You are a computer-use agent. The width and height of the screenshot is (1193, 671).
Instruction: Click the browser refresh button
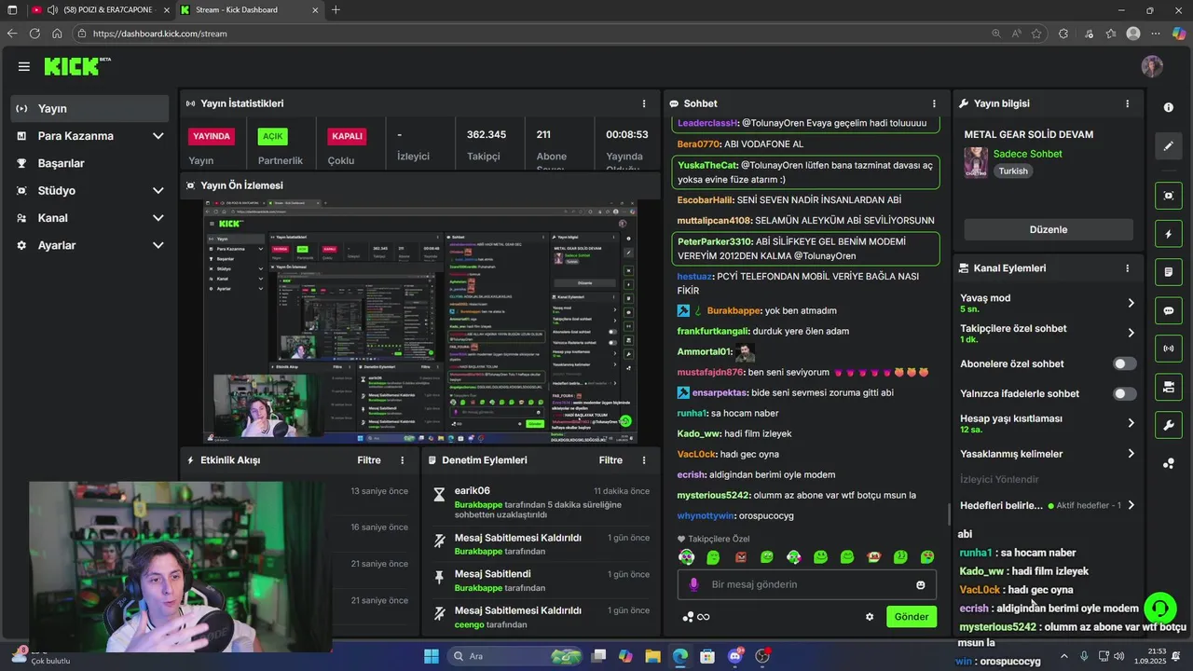click(34, 34)
